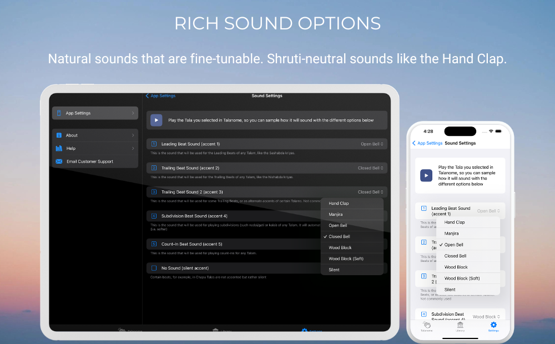Click the No Sound silent accent icon
The image size is (555, 344).
click(x=154, y=268)
